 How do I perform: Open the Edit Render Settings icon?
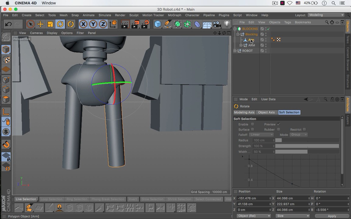click(x=145, y=24)
